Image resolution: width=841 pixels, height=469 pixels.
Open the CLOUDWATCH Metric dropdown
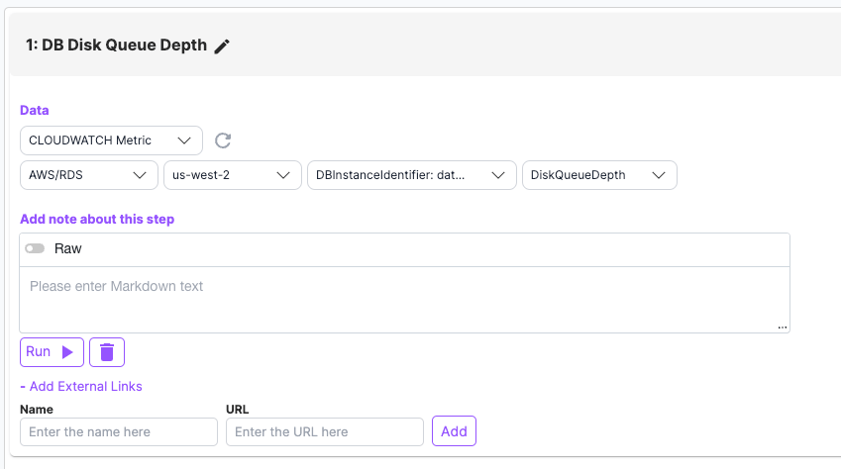click(x=111, y=141)
